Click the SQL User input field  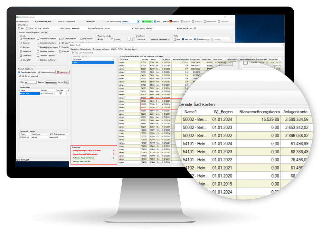point(31,82)
